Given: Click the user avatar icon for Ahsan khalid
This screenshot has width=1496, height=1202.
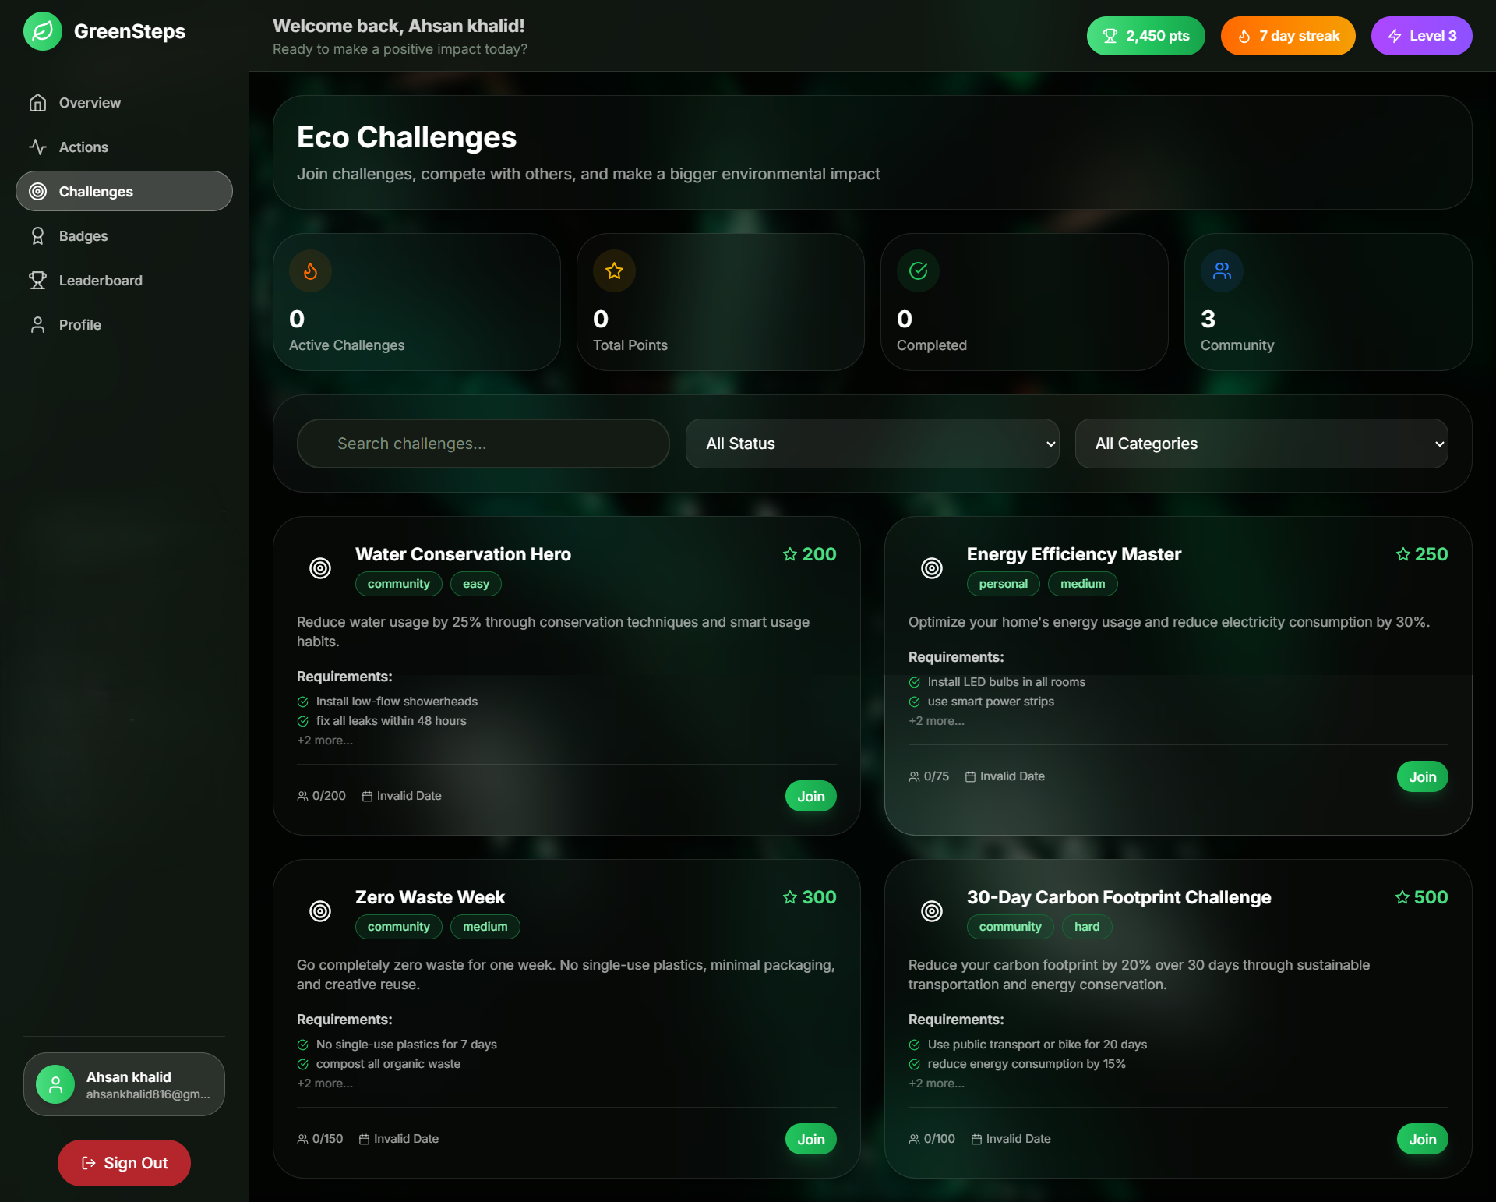Looking at the screenshot, I should click(55, 1084).
